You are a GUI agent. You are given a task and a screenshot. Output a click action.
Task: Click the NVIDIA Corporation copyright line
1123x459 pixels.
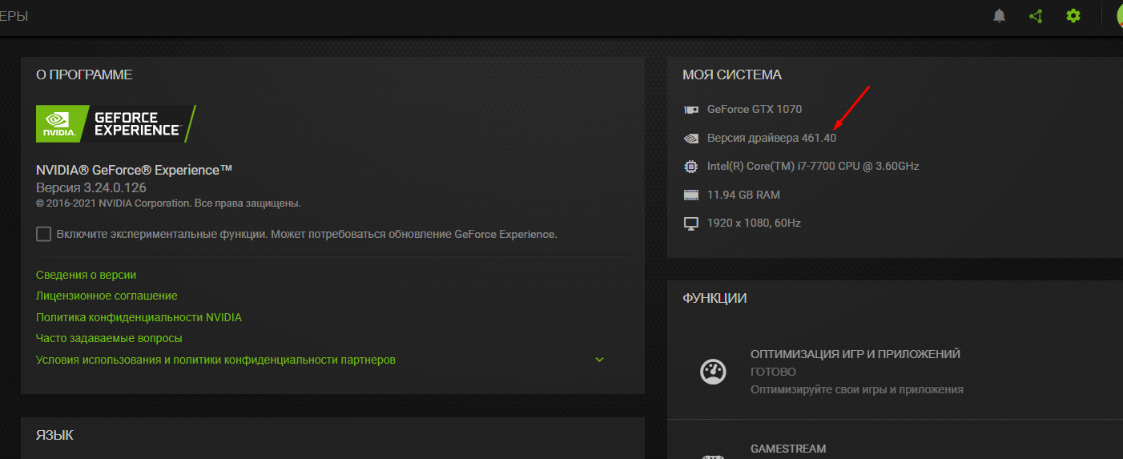pyautogui.click(x=168, y=203)
